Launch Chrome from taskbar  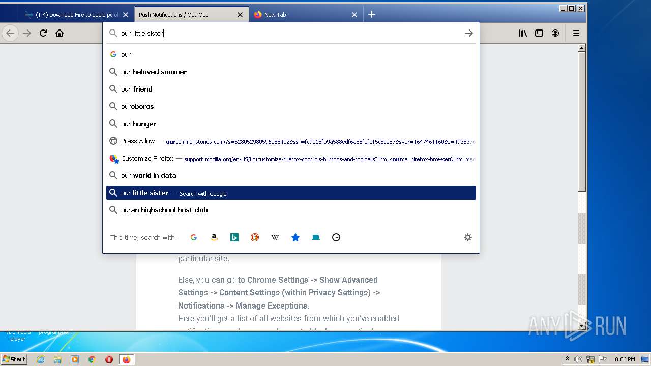(92, 359)
